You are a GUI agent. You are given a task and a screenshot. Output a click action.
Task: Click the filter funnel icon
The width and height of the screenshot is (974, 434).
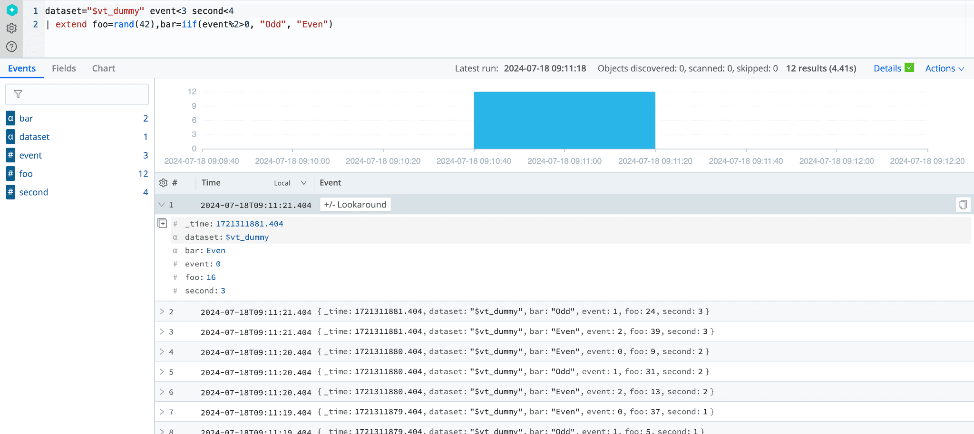click(18, 94)
